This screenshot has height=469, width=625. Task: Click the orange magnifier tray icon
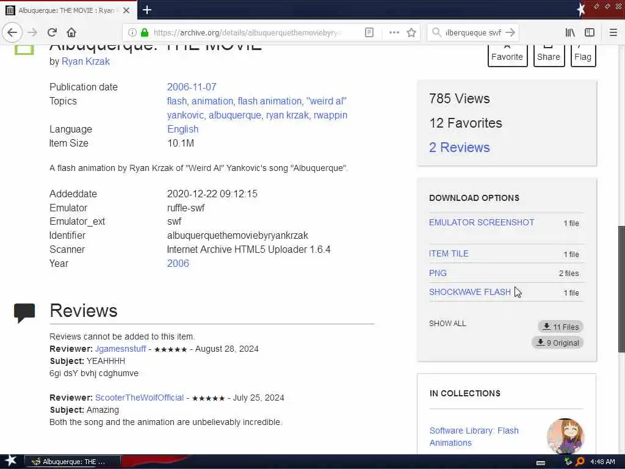click(580, 462)
